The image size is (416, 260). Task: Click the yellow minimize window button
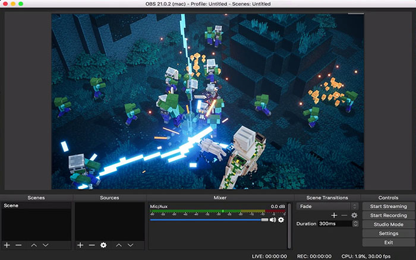pyautogui.click(x=13, y=4)
